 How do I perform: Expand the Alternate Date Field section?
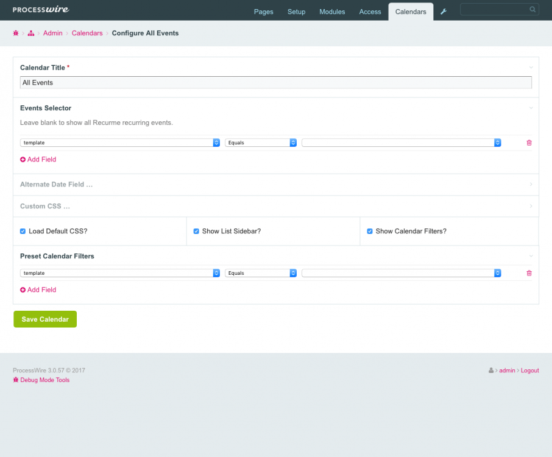tap(56, 184)
